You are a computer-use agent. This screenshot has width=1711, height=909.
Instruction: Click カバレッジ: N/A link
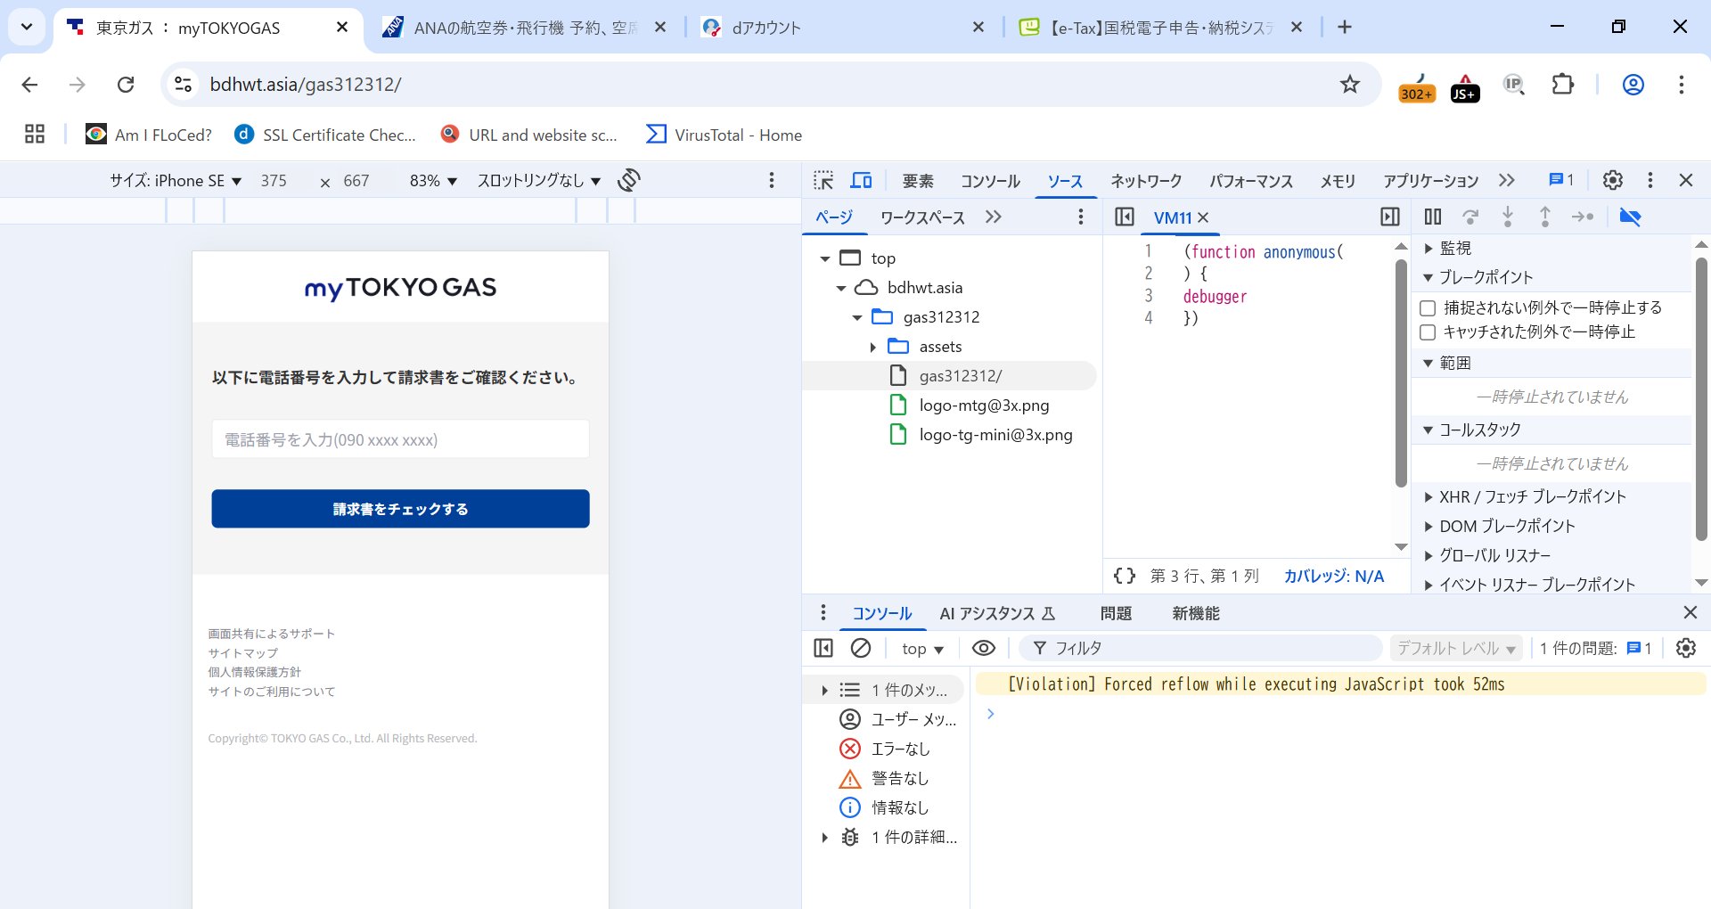[x=1334, y=576]
